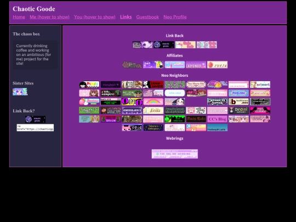The image size is (296, 222).
Task: Visit the Ana Maria Mia neighbor button
Action: (x=196, y=84)
